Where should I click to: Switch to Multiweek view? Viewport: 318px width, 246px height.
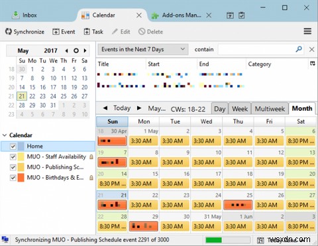click(270, 109)
